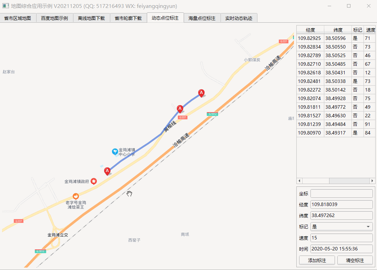Click the 添加标注 button

coord(317,260)
